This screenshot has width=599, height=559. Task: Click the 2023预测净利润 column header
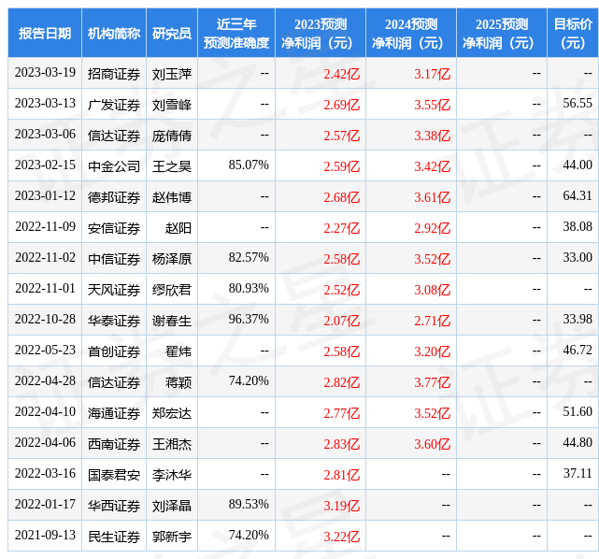pos(321,34)
